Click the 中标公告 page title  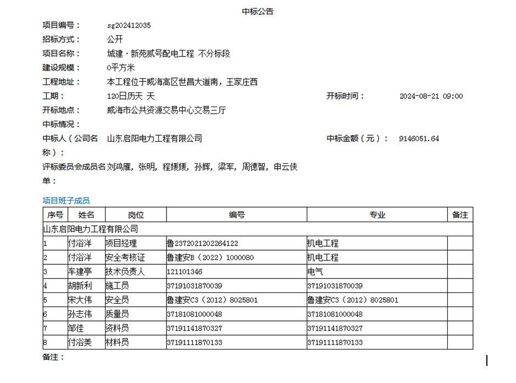coord(258,11)
